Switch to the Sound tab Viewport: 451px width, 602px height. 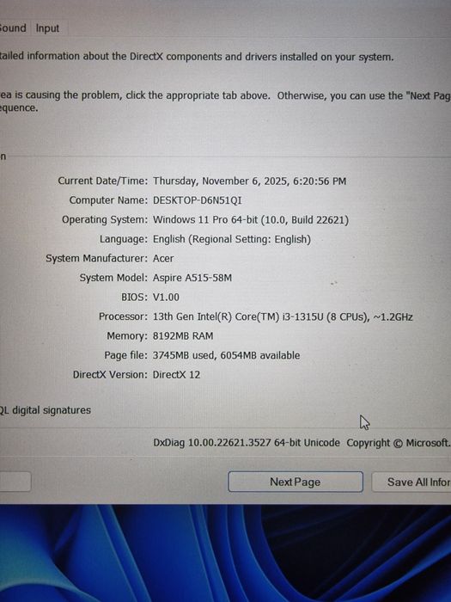(14, 28)
